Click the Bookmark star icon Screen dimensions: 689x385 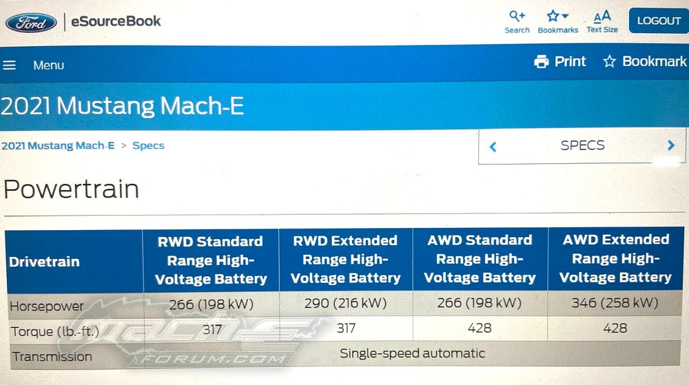(609, 61)
